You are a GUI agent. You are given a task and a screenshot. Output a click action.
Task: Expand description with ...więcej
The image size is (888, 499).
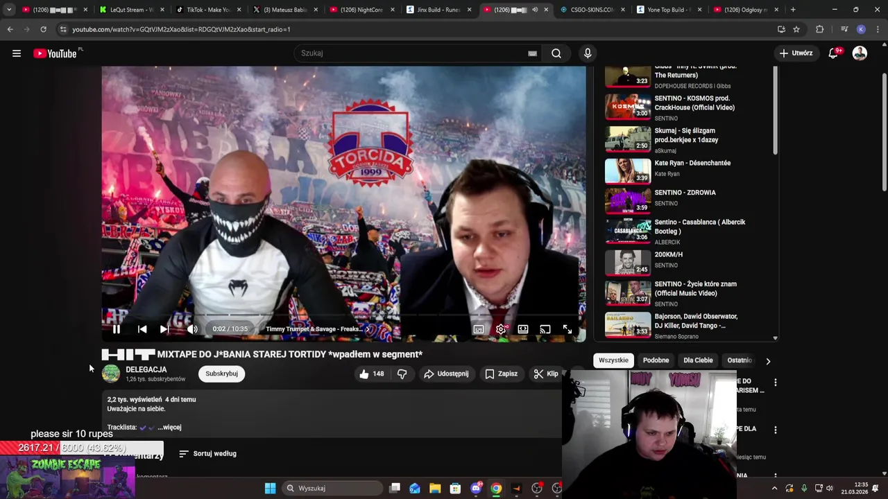click(169, 428)
